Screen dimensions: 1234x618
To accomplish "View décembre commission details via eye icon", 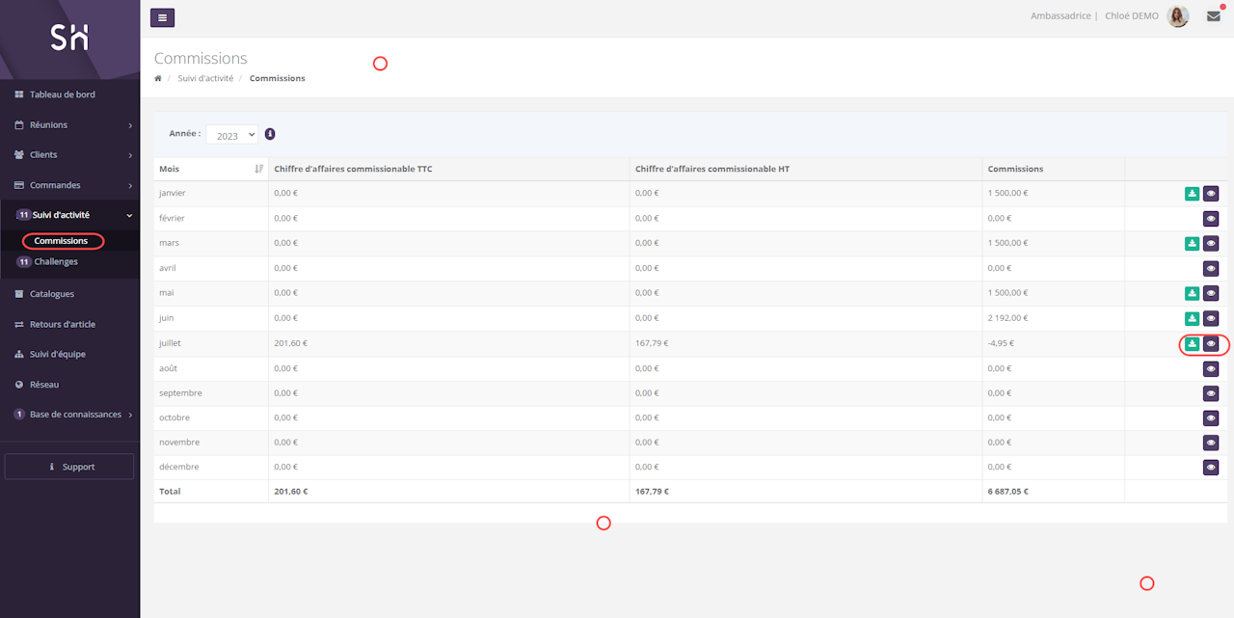I will 1211,468.
